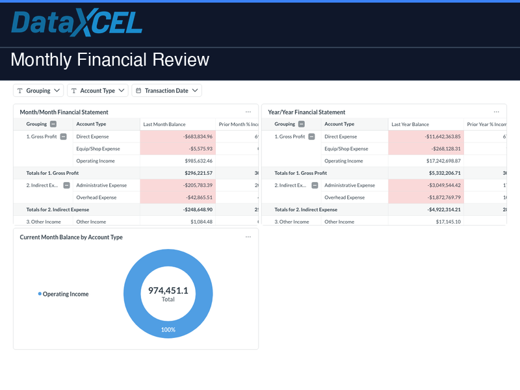Open the Account Type filter dropdown
Screen dimensions: 520x390
pos(121,90)
